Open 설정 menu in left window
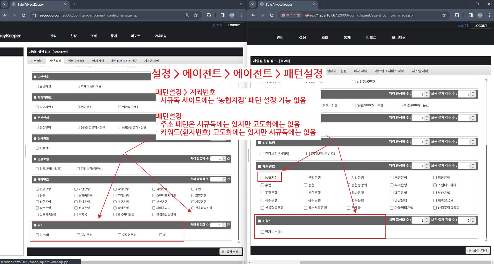This screenshot has height=264, width=494. 74,36
